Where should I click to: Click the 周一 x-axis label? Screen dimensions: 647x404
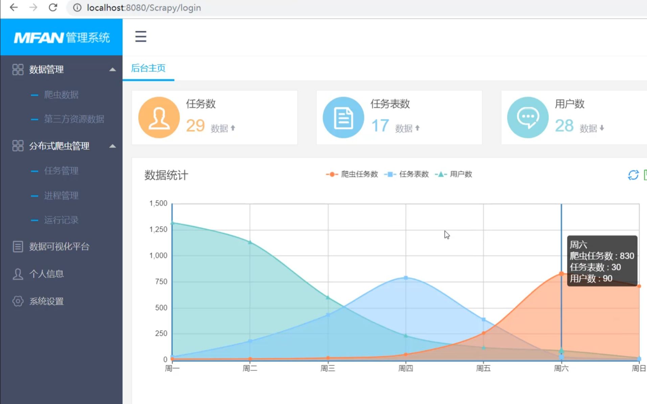click(172, 368)
